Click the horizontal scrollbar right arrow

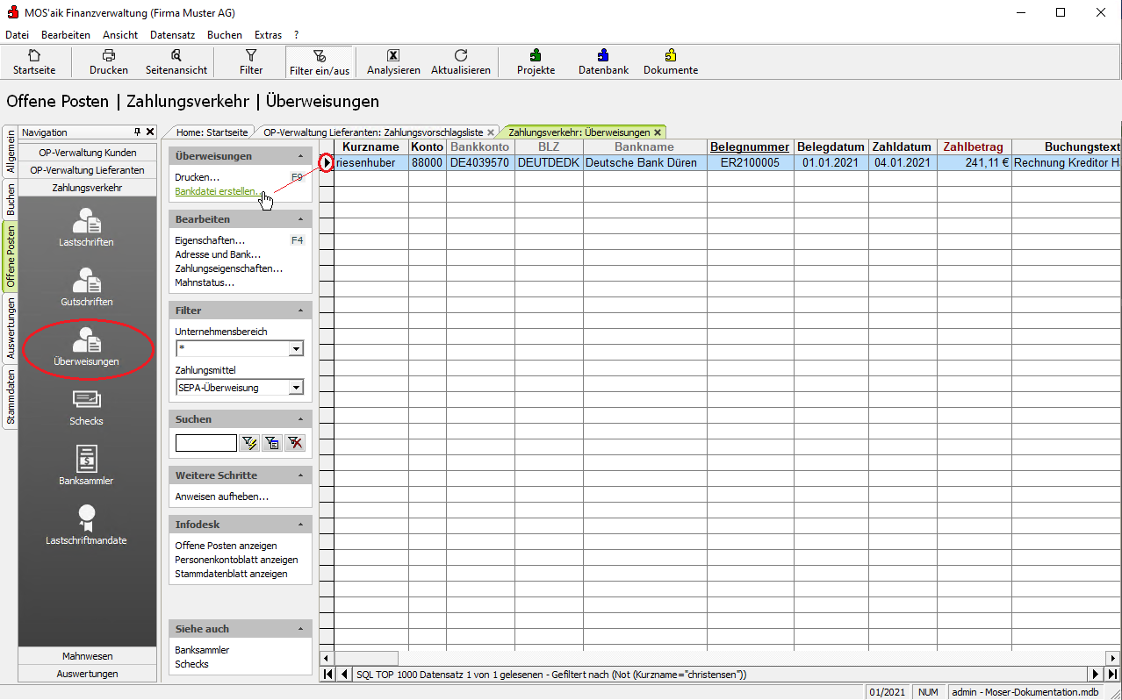point(1111,658)
